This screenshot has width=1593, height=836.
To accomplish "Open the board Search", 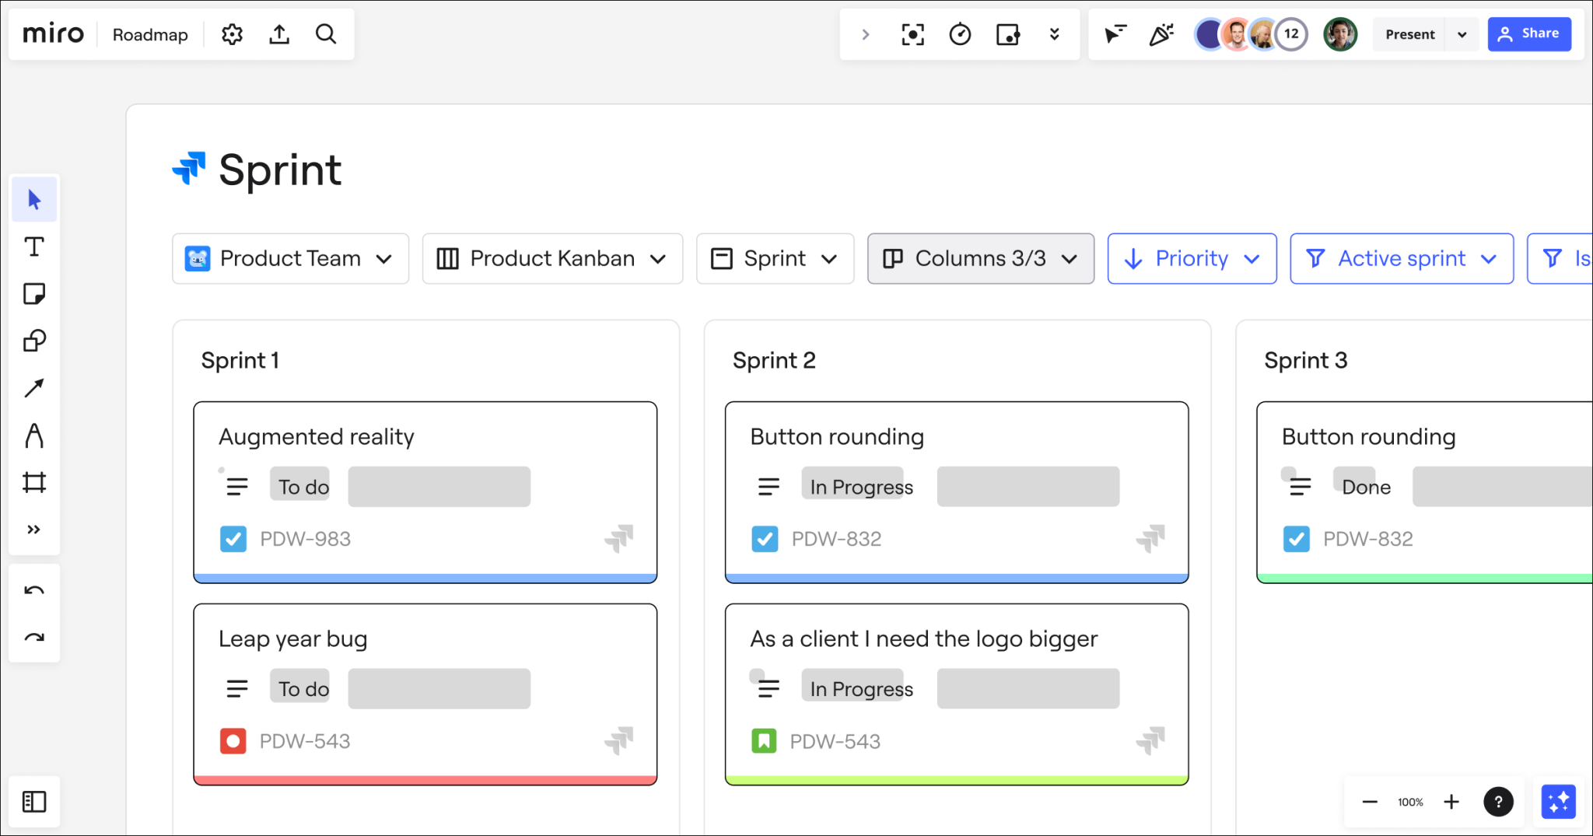I will pyautogui.click(x=326, y=34).
